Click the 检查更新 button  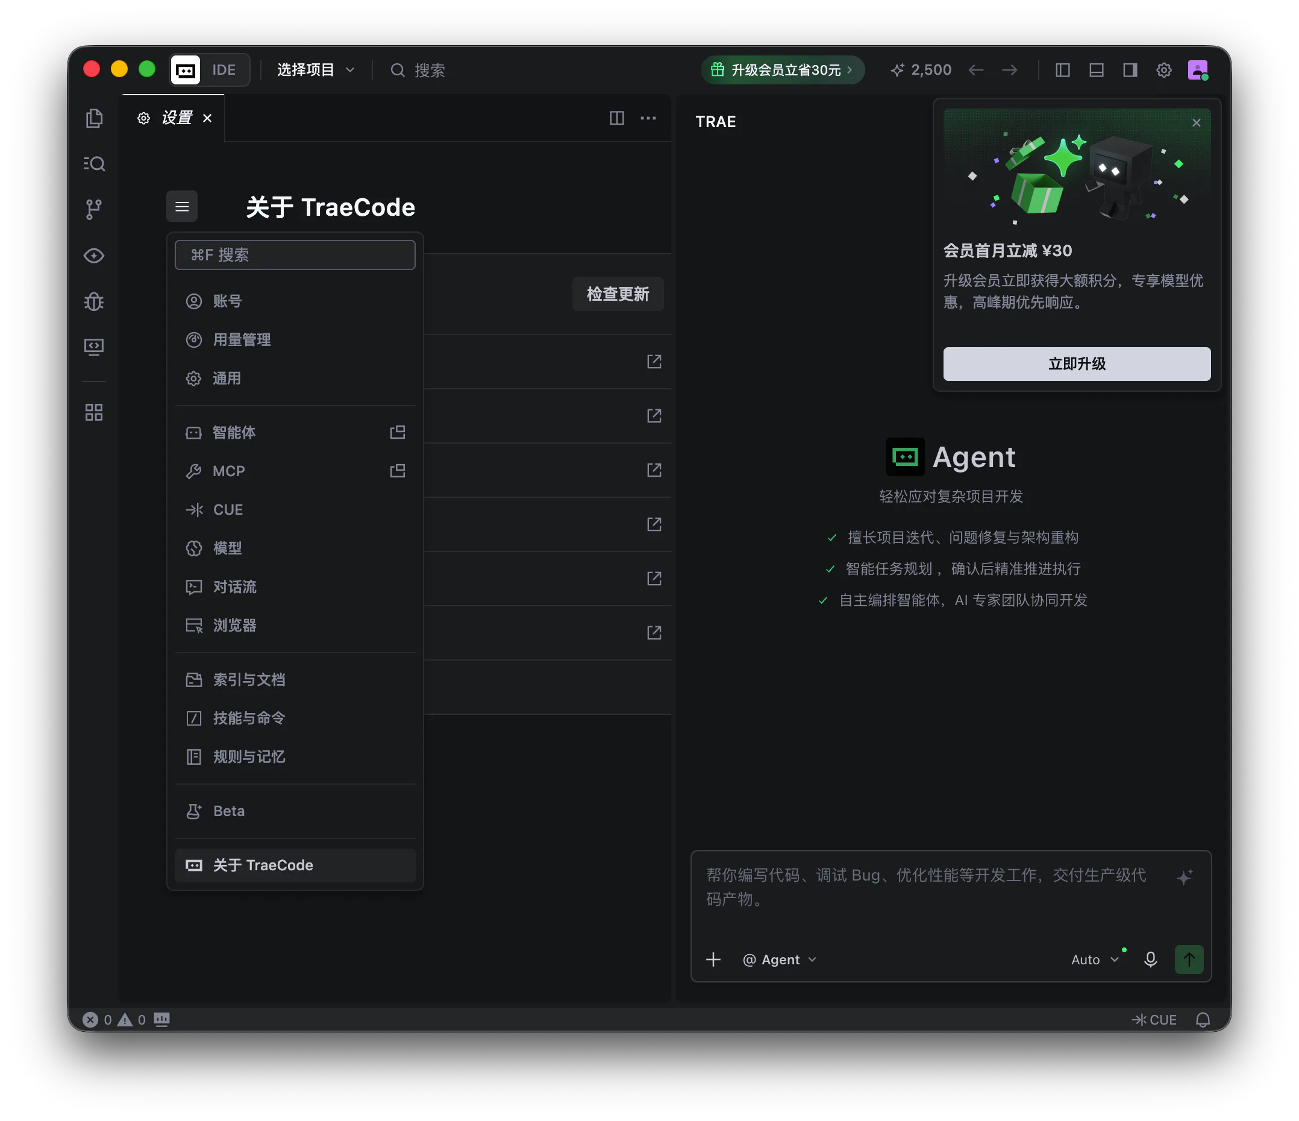coord(618,294)
